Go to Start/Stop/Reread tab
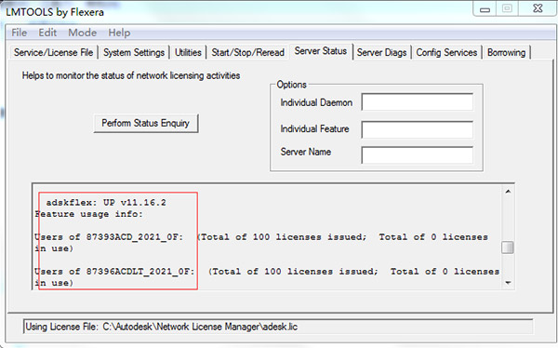Viewport: 558px width, 348px height. tap(247, 52)
